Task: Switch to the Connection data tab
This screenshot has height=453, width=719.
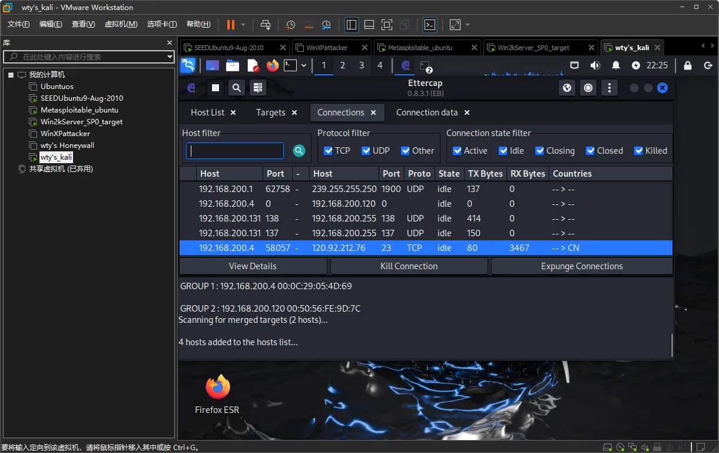Action: click(427, 113)
